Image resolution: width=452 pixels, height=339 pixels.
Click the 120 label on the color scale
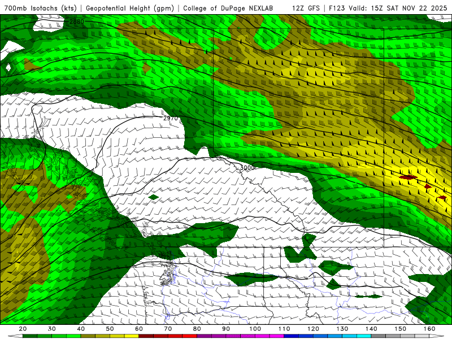314,329
